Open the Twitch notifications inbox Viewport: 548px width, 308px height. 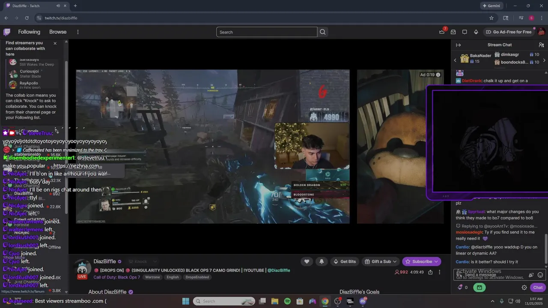click(x=453, y=32)
